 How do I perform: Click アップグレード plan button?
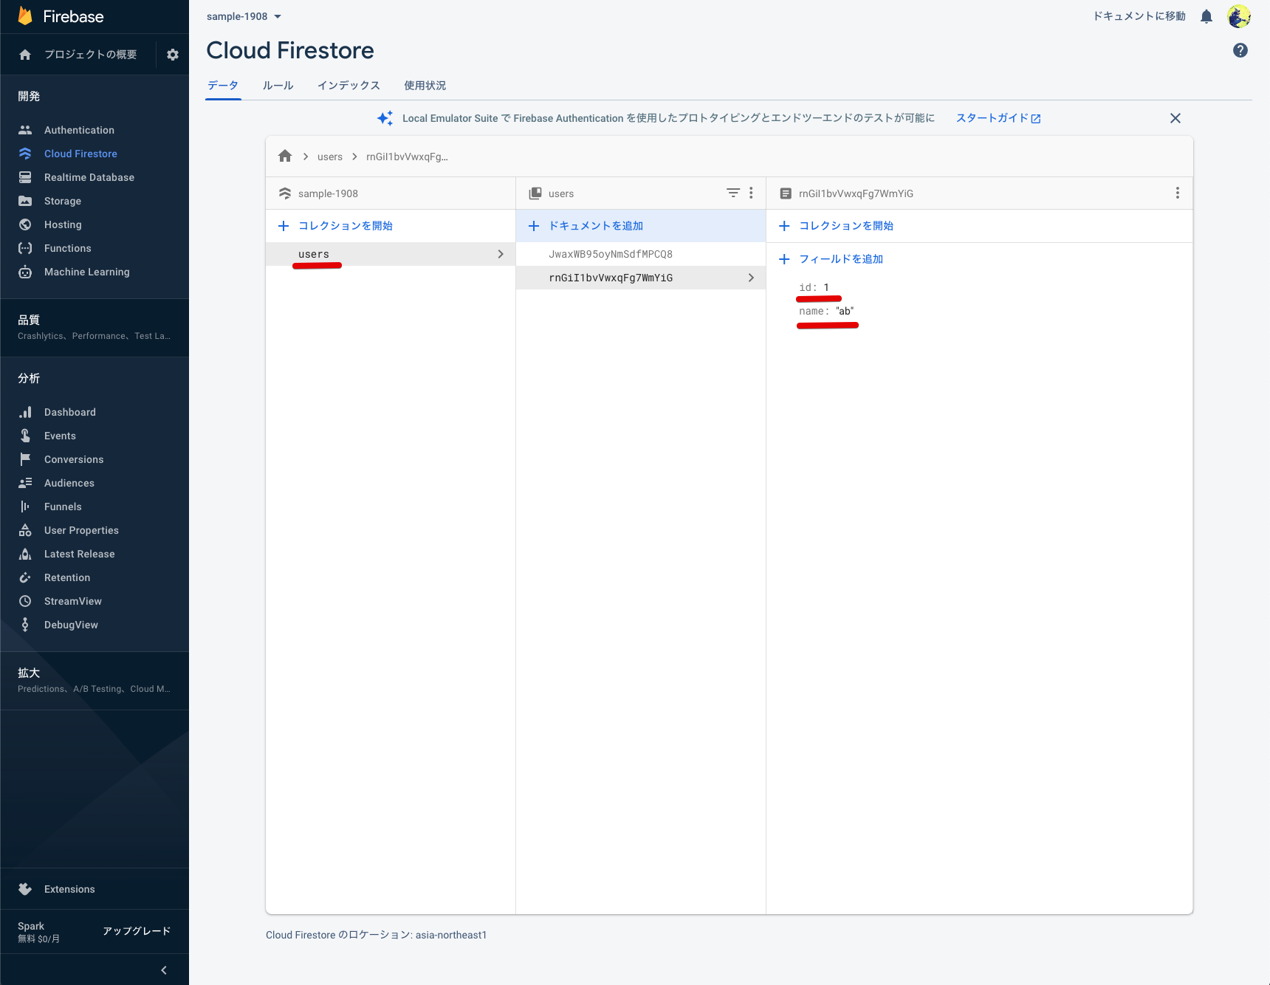point(137,931)
